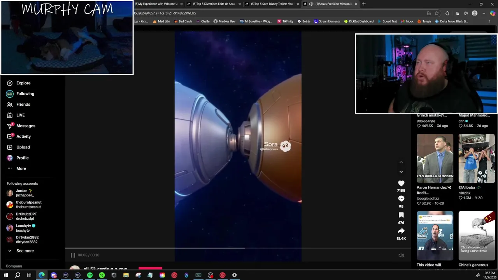Screen dimensions: 498x280
Task: Open Botrix bookmark
Action: (x=304, y=21)
